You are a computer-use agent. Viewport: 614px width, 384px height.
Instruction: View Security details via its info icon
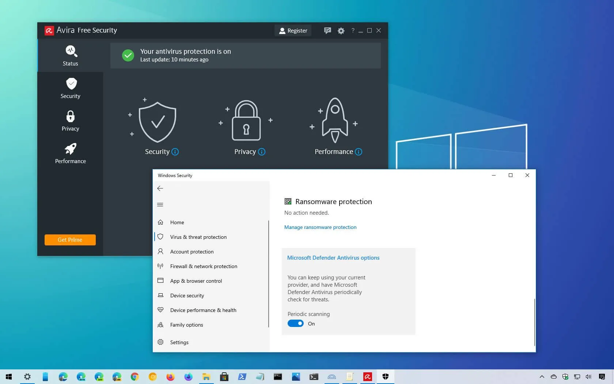point(175,152)
